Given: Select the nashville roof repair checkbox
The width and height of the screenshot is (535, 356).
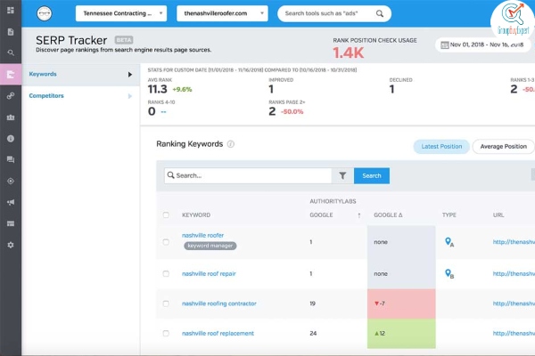Looking at the screenshot, I should (166, 274).
